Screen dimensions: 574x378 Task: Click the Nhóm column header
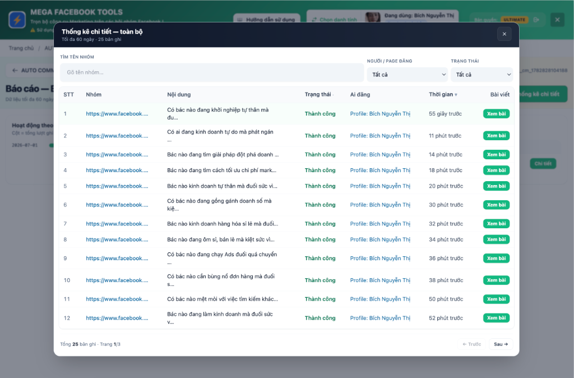tap(94, 94)
